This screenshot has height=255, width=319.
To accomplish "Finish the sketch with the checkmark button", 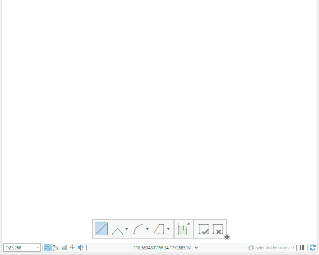I will coord(204,229).
